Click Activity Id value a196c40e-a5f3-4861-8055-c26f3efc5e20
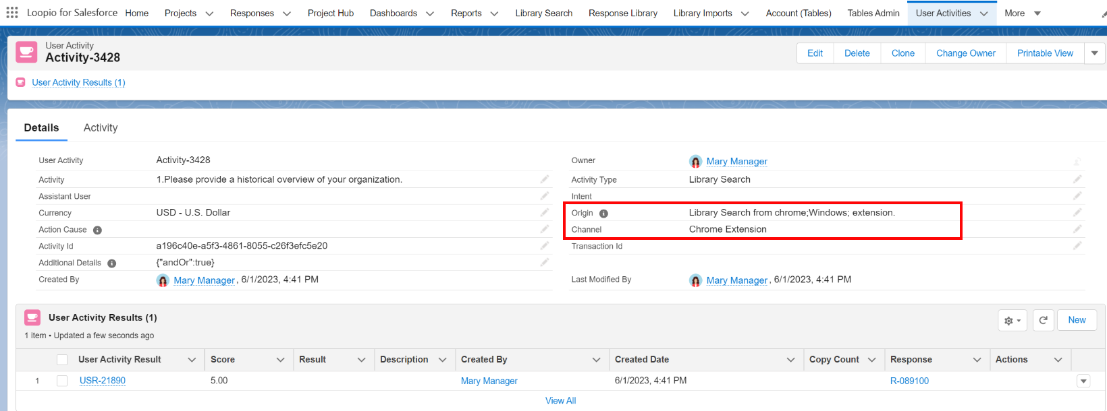Viewport: 1107px width, 411px height. tap(242, 246)
